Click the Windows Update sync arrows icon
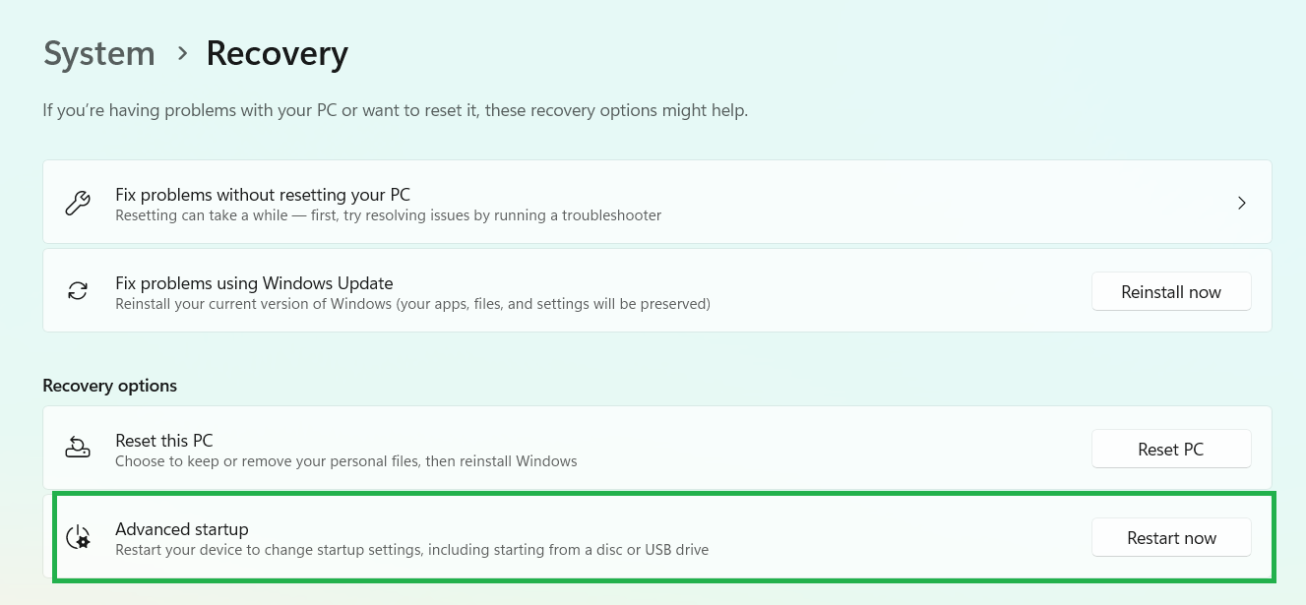Image resolution: width=1306 pixels, height=605 pixels. [78, 291]
